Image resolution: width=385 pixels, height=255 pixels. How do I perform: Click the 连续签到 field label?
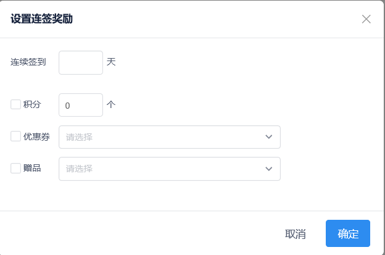click(x=28, y=62)
